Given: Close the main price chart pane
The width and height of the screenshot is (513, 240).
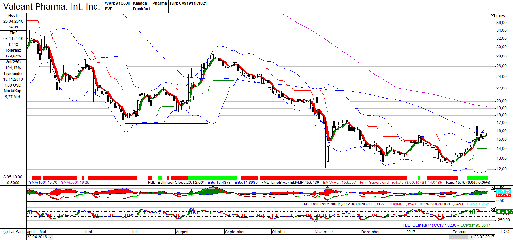Looking at the screenshot, I should click(x=493, y=16).
